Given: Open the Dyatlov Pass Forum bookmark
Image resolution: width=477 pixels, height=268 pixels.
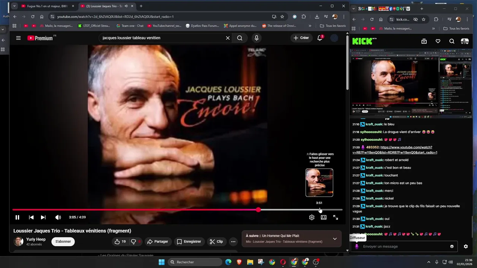Looking at the screenshot, I should 202,26.
